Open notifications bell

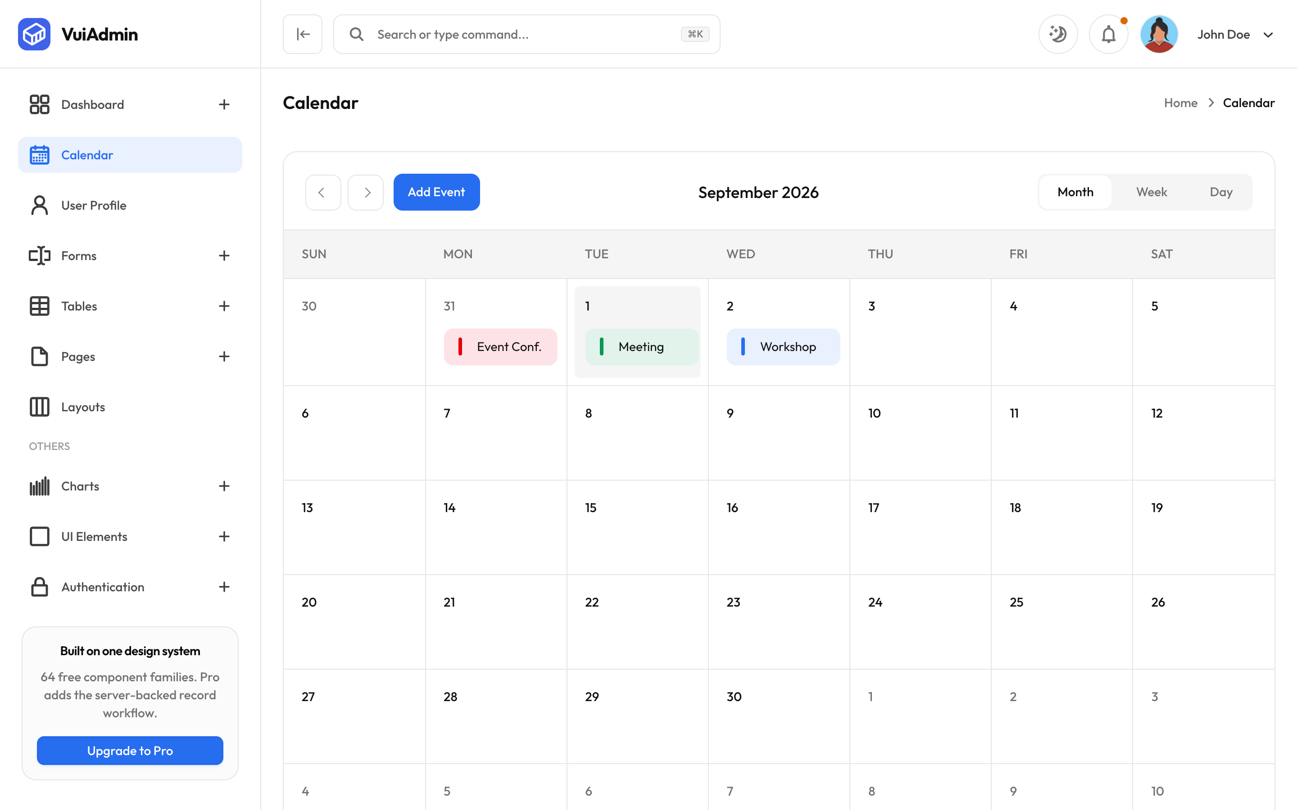tap(1108, 34)
